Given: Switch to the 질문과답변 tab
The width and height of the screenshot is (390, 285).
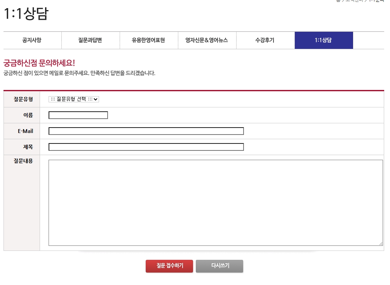Looking at the screenshot, I should point(91,40).
